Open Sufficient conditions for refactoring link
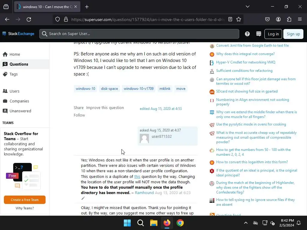Screen dimensions: 307x230 [x=244, y=71]
